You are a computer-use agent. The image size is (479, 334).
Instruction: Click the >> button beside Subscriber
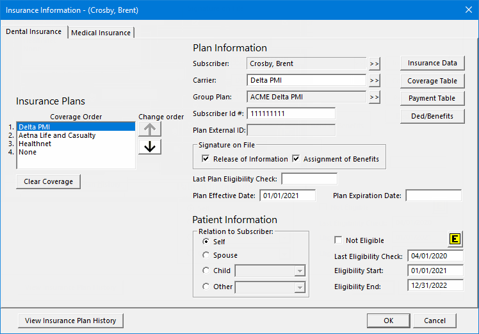(x=374, y=63)
